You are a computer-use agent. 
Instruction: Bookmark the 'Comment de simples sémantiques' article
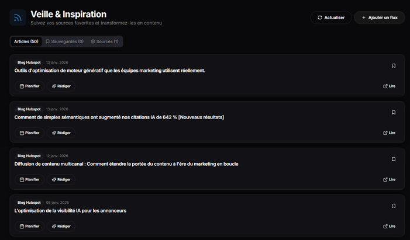point(393,113)
